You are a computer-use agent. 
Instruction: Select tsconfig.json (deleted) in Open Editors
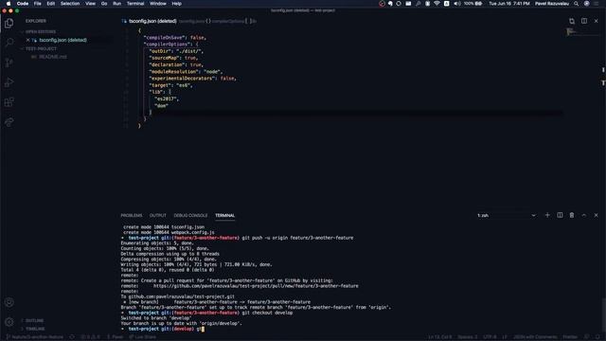[62, 40]
